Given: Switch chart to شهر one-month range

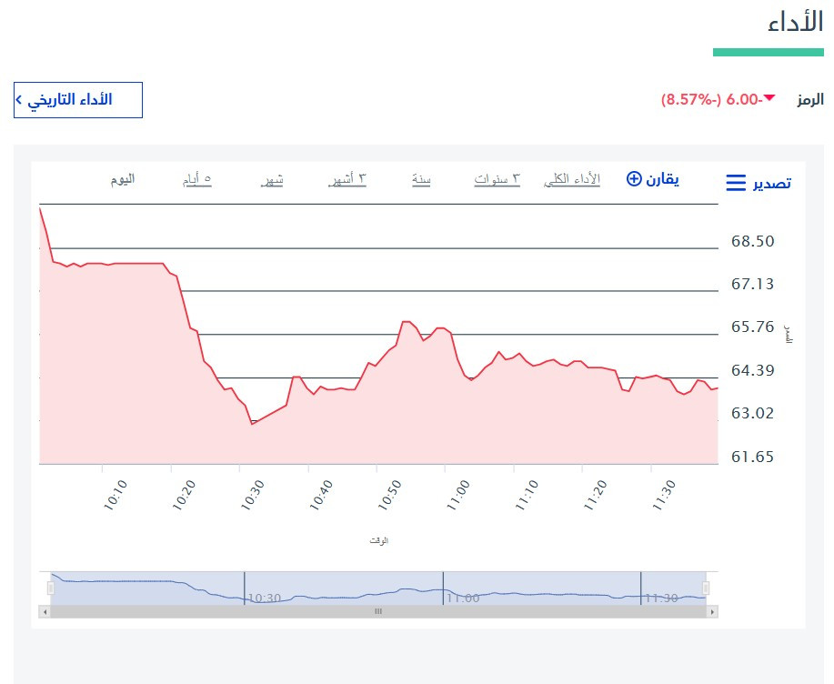Looking at the screenshot, I should point(272,180).
